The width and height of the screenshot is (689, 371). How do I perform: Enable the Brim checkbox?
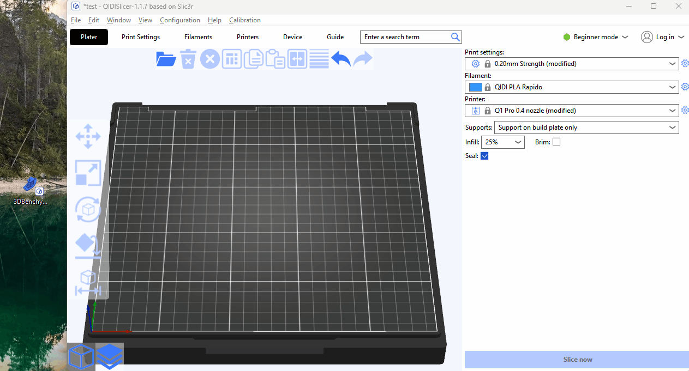[556, 142]
